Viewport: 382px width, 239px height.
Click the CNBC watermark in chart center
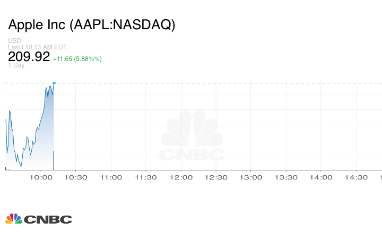coord(192,137)
